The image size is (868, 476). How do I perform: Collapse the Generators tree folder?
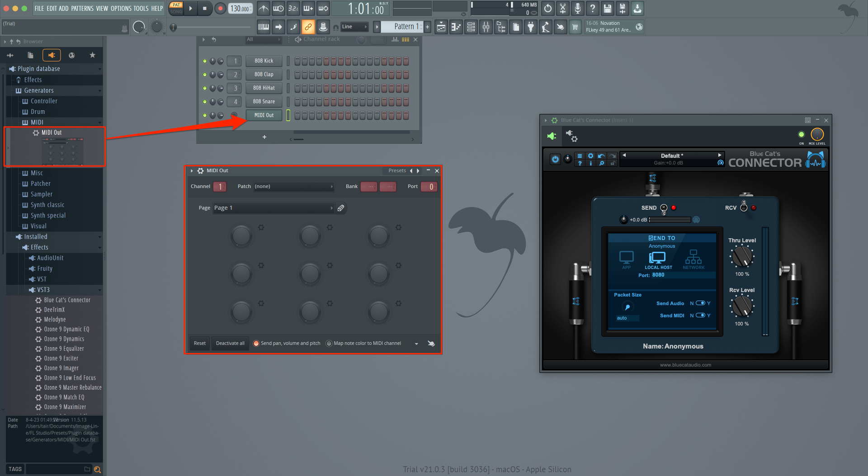(39, 90)
